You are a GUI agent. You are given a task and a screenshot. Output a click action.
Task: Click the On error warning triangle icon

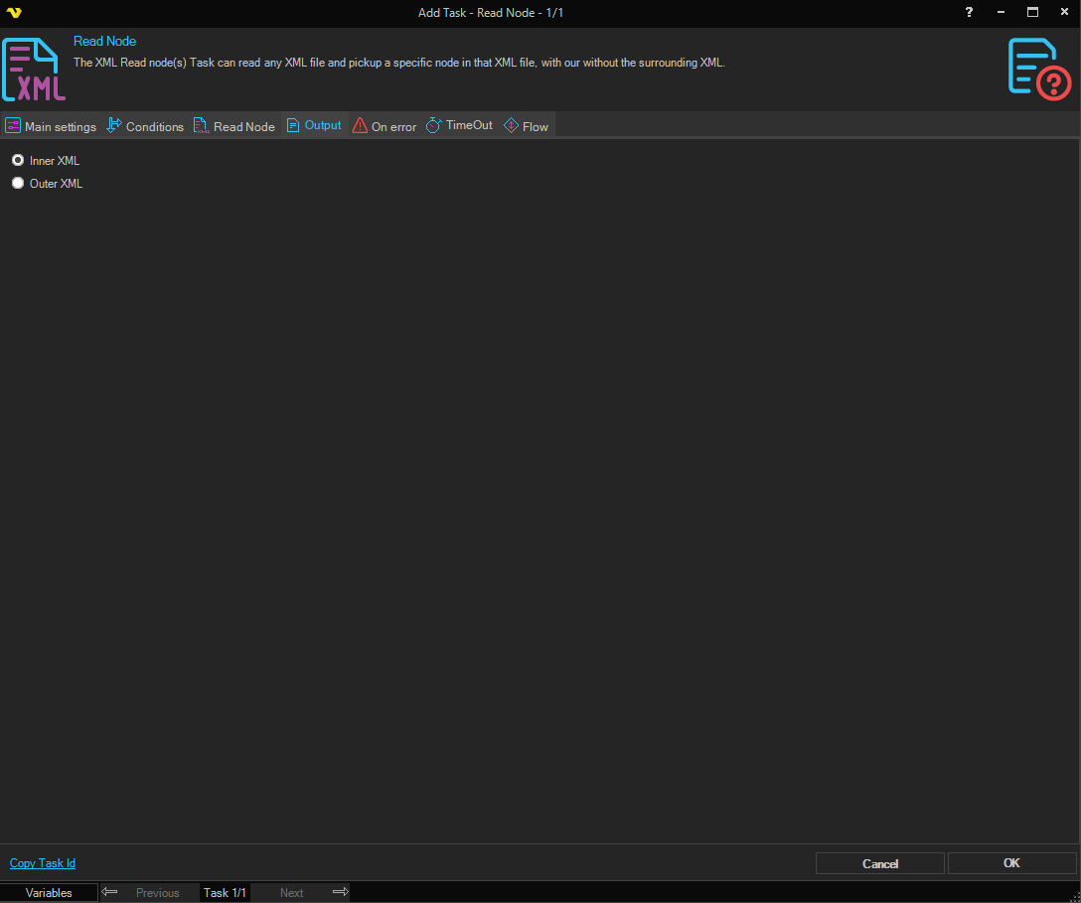point(360,126)
